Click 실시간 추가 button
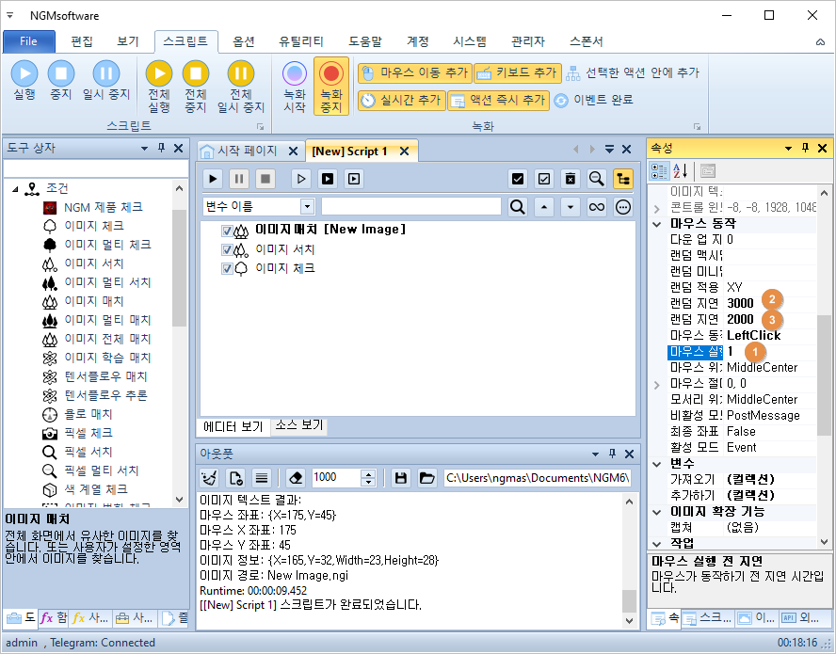Screen dimensions: 836x654 [x=401, y=100]
